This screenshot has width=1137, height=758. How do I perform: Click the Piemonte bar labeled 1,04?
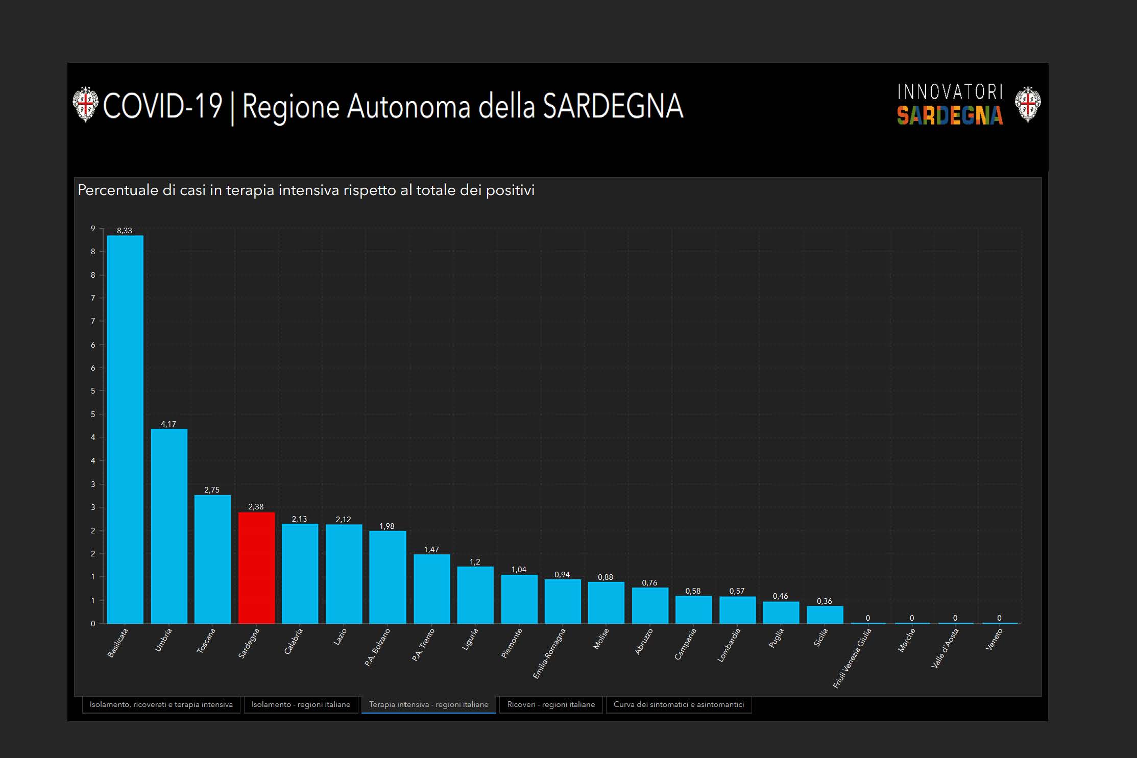click(519, 599)
